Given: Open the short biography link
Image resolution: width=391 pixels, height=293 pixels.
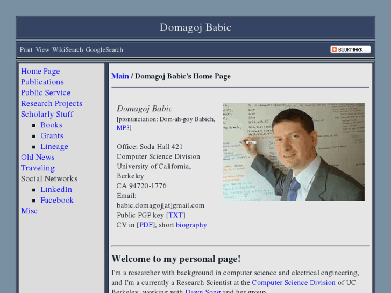Looking at the screenshot, I should (191, 225).
